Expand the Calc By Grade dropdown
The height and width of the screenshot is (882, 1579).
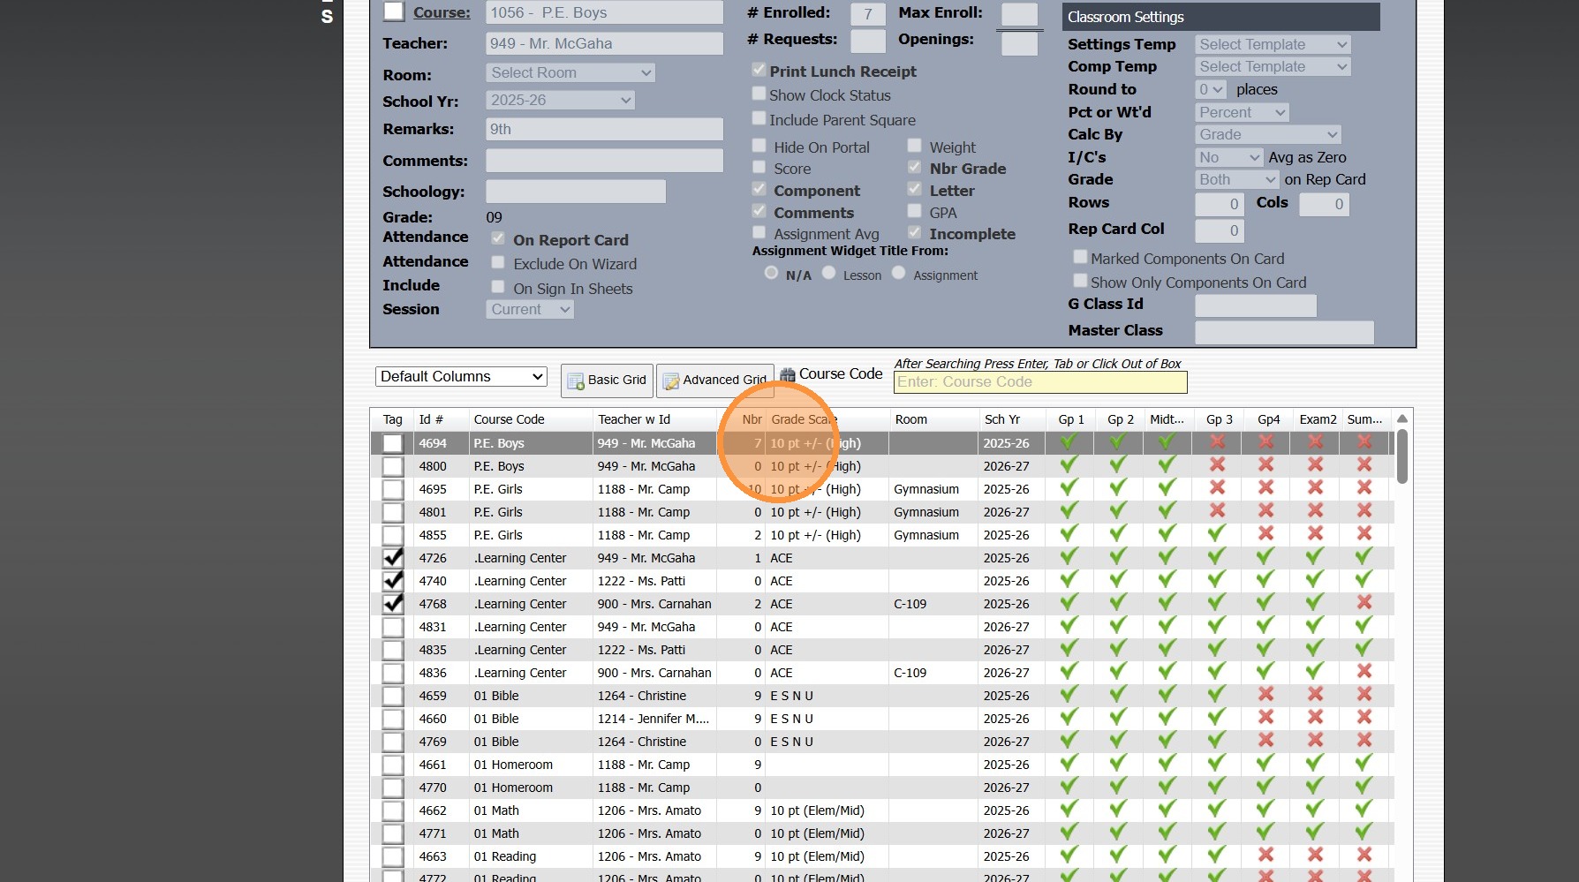click(1268, 134)
